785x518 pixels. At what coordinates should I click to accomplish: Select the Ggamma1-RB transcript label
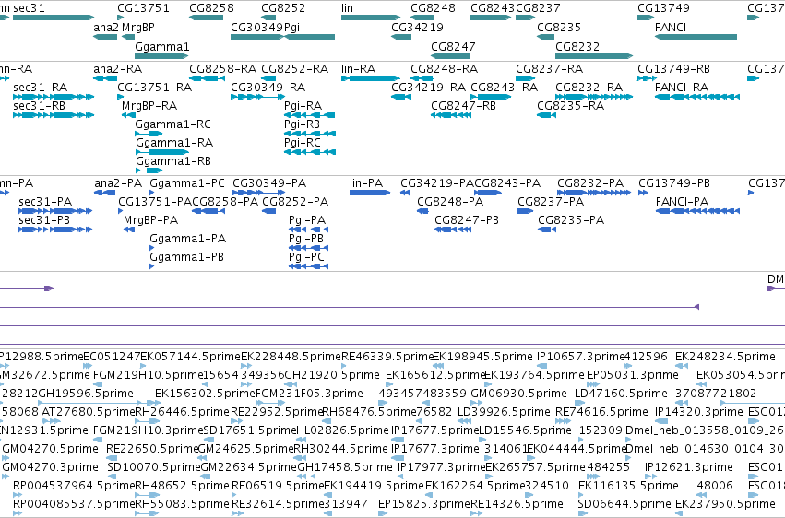coord(173,161)
